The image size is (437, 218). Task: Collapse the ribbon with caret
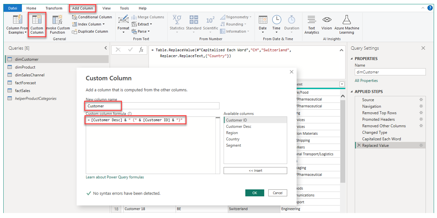(423, 8)
